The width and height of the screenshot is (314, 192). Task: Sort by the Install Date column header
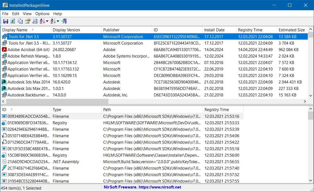point(219,30)
